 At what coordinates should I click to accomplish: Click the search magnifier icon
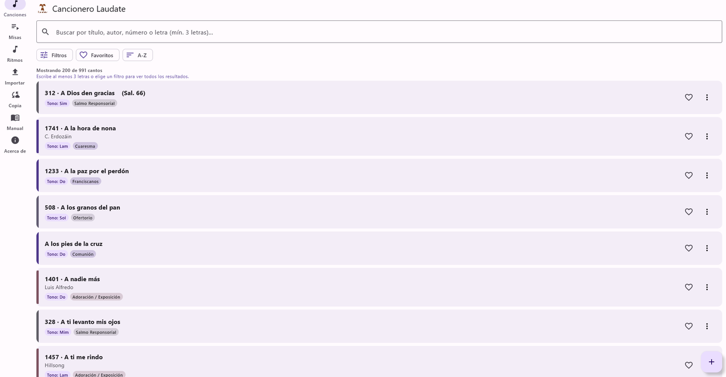pyautogui.click(x=46, y=32)
